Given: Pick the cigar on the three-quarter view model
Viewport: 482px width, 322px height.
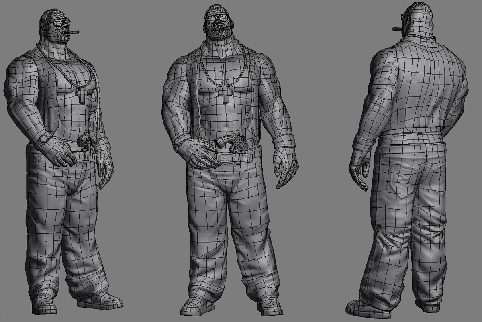Looking at the screenshot, I should (x=74, y=31).
